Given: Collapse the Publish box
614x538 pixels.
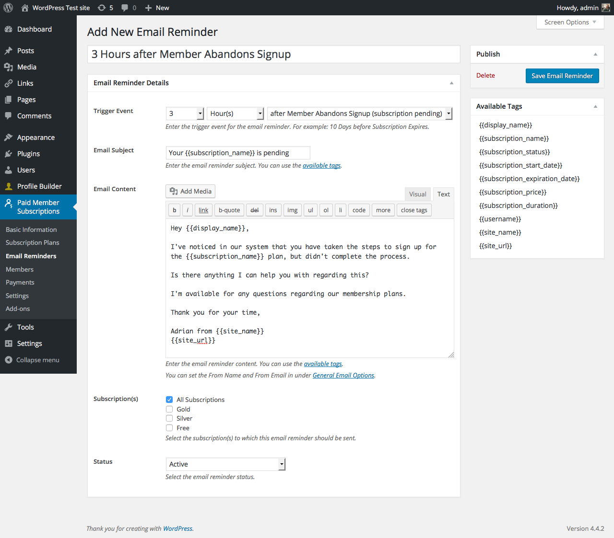Looking at the screenshot, I should point(595,54).
